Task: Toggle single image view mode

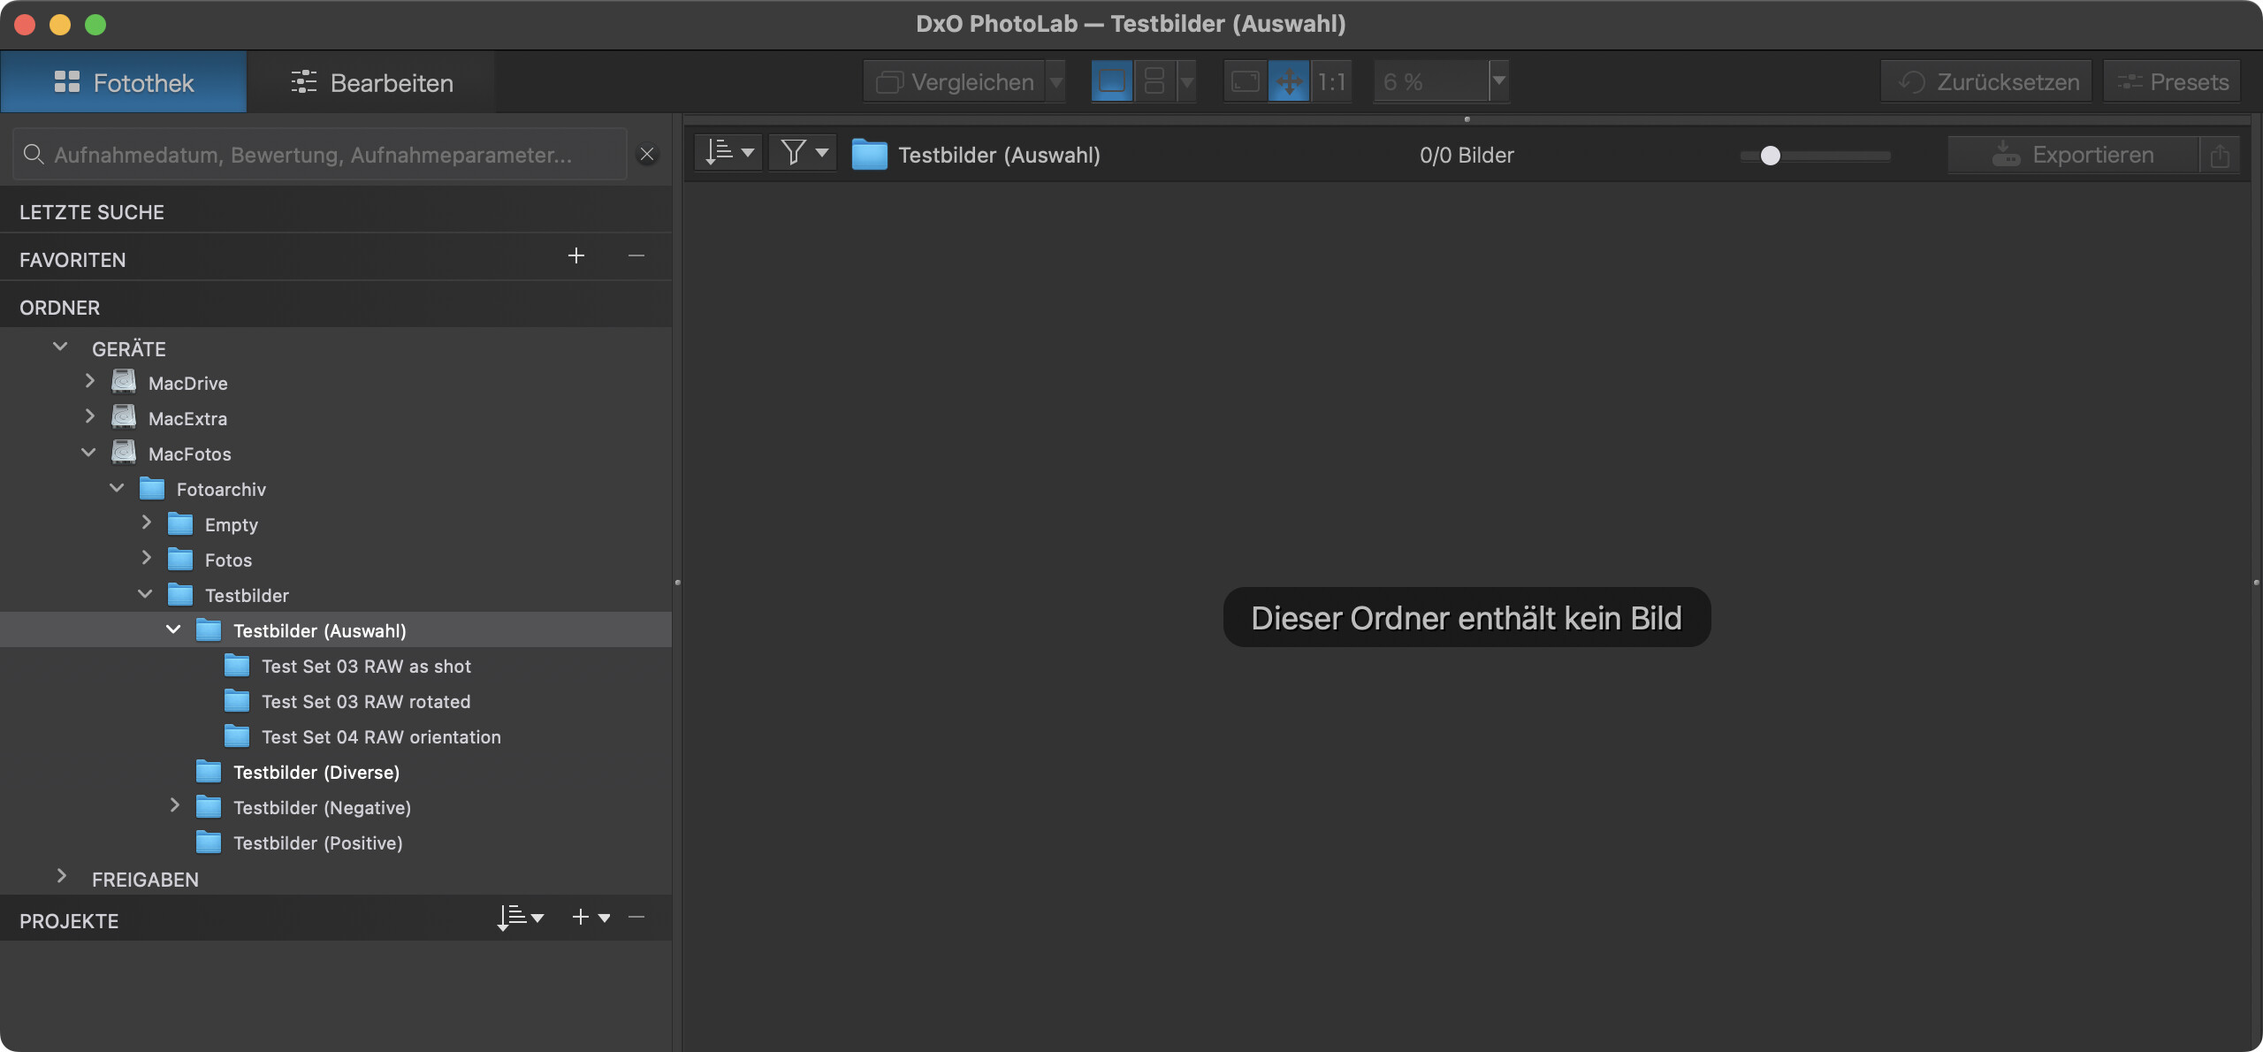Action: pyautogui.click(x=1111, y=82)
